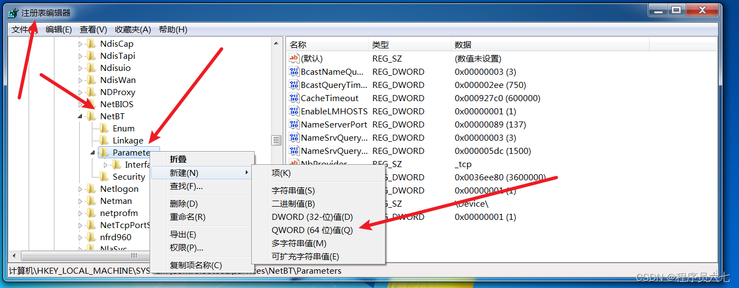The height and width of the screenshot is (288, 739).
Task: Expand the NdisTapi tree node
Action: pos(80,56)
